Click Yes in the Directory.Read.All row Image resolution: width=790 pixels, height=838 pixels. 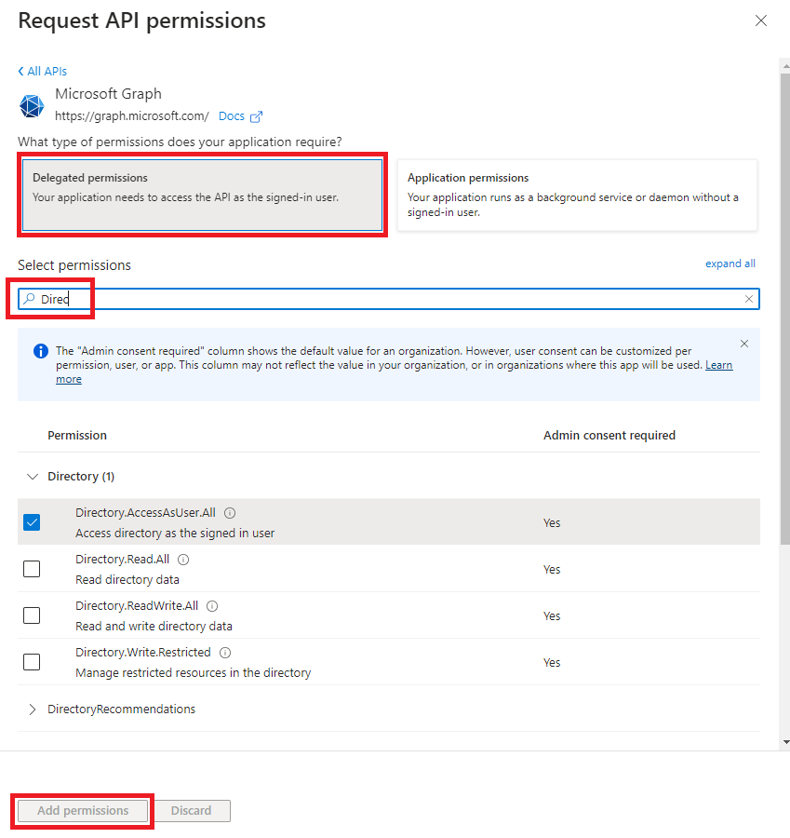552,570
